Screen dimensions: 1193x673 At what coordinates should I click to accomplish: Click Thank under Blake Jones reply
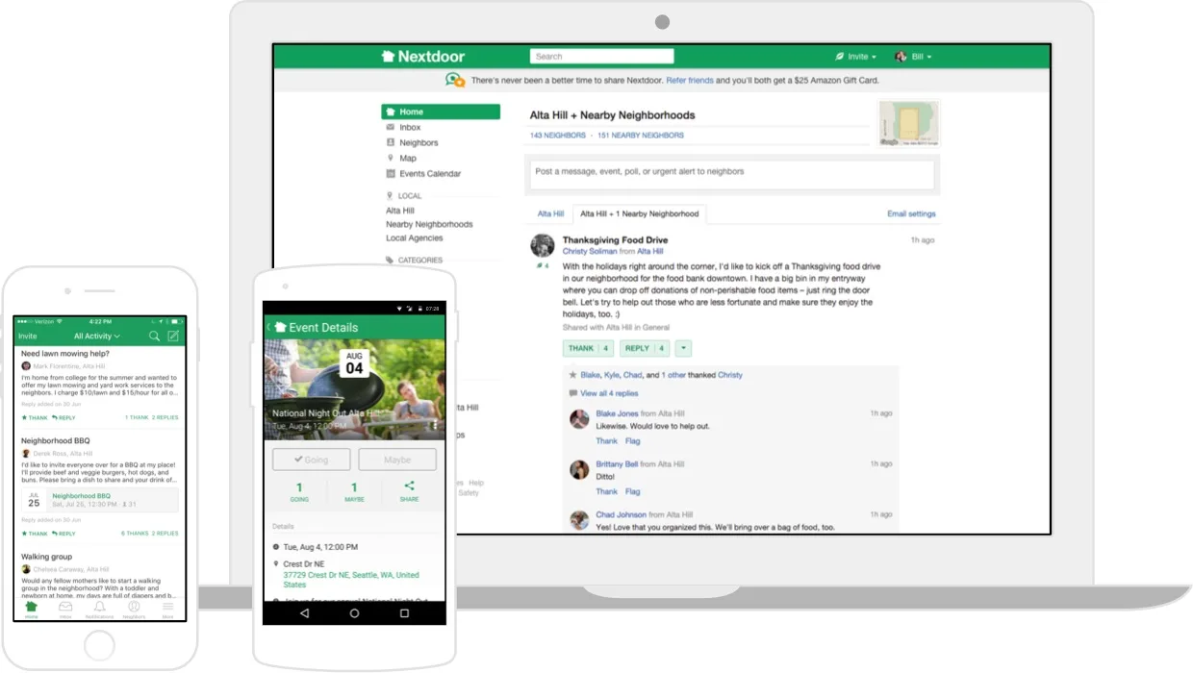607,440
